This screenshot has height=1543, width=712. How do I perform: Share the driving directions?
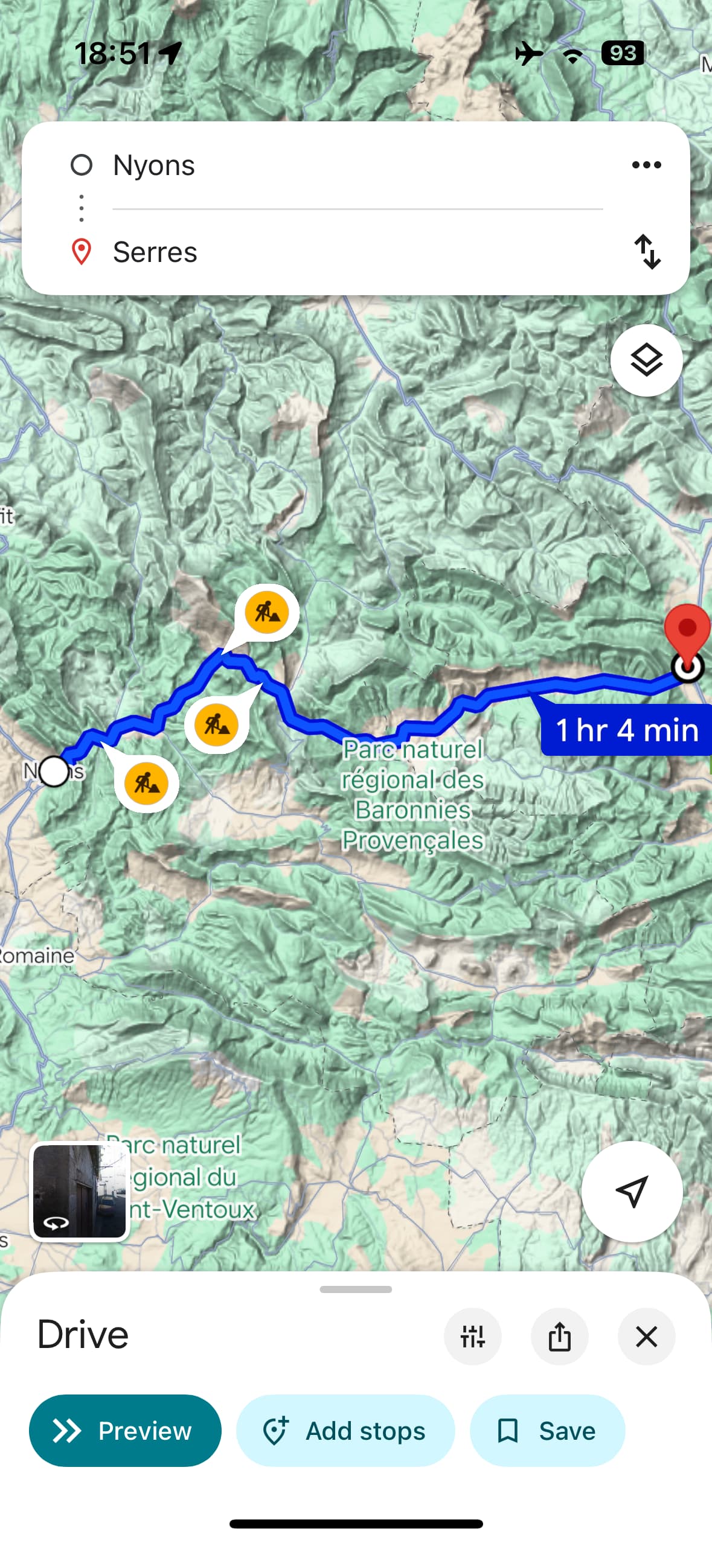tap(559, 1336)
